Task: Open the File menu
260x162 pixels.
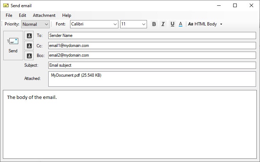Action: click(9, 15)
